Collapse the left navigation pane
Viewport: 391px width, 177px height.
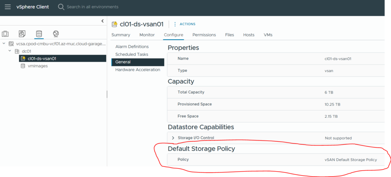[x=102, y=21]
